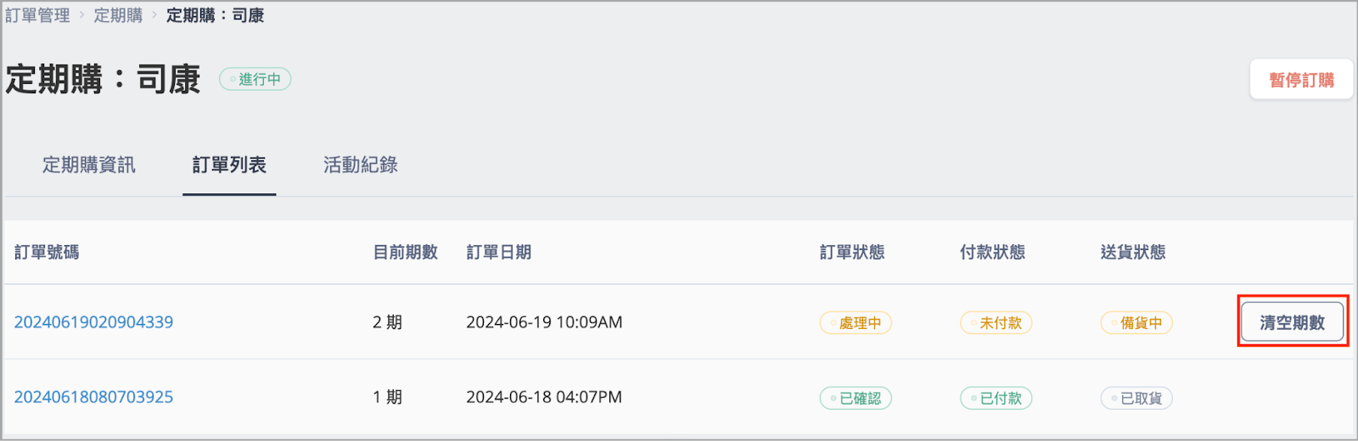Click the 進行中 status badge
This screenshot has width=1358, height=441.
click(255, 79)
